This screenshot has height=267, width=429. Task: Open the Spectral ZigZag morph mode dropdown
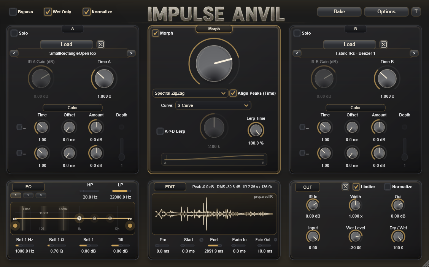click(190, 93)
